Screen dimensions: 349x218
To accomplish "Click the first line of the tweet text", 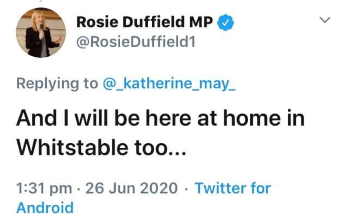I will tap(160, 119).
